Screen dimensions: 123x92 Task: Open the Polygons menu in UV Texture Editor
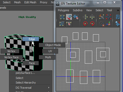pyautogui.click(x=64, y=10)
